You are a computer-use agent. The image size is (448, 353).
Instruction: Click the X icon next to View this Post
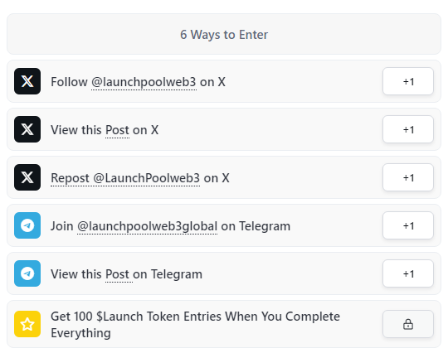27,129
